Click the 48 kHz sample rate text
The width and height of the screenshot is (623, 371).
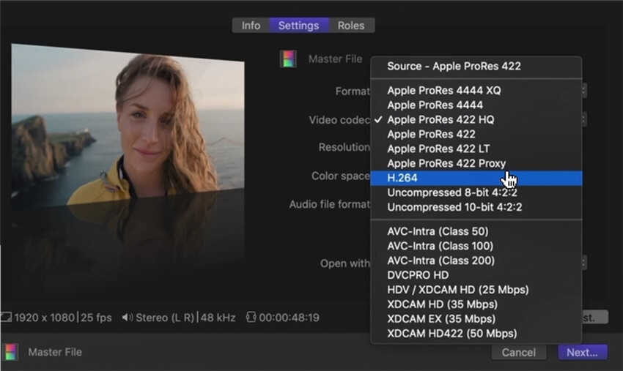[x=218, y=318]
